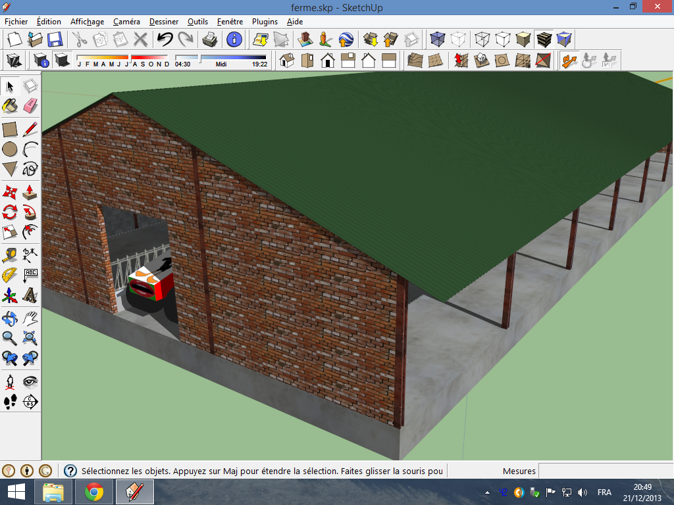Choose the Offset tool
The image size is (674, 505).
(30, 232)
